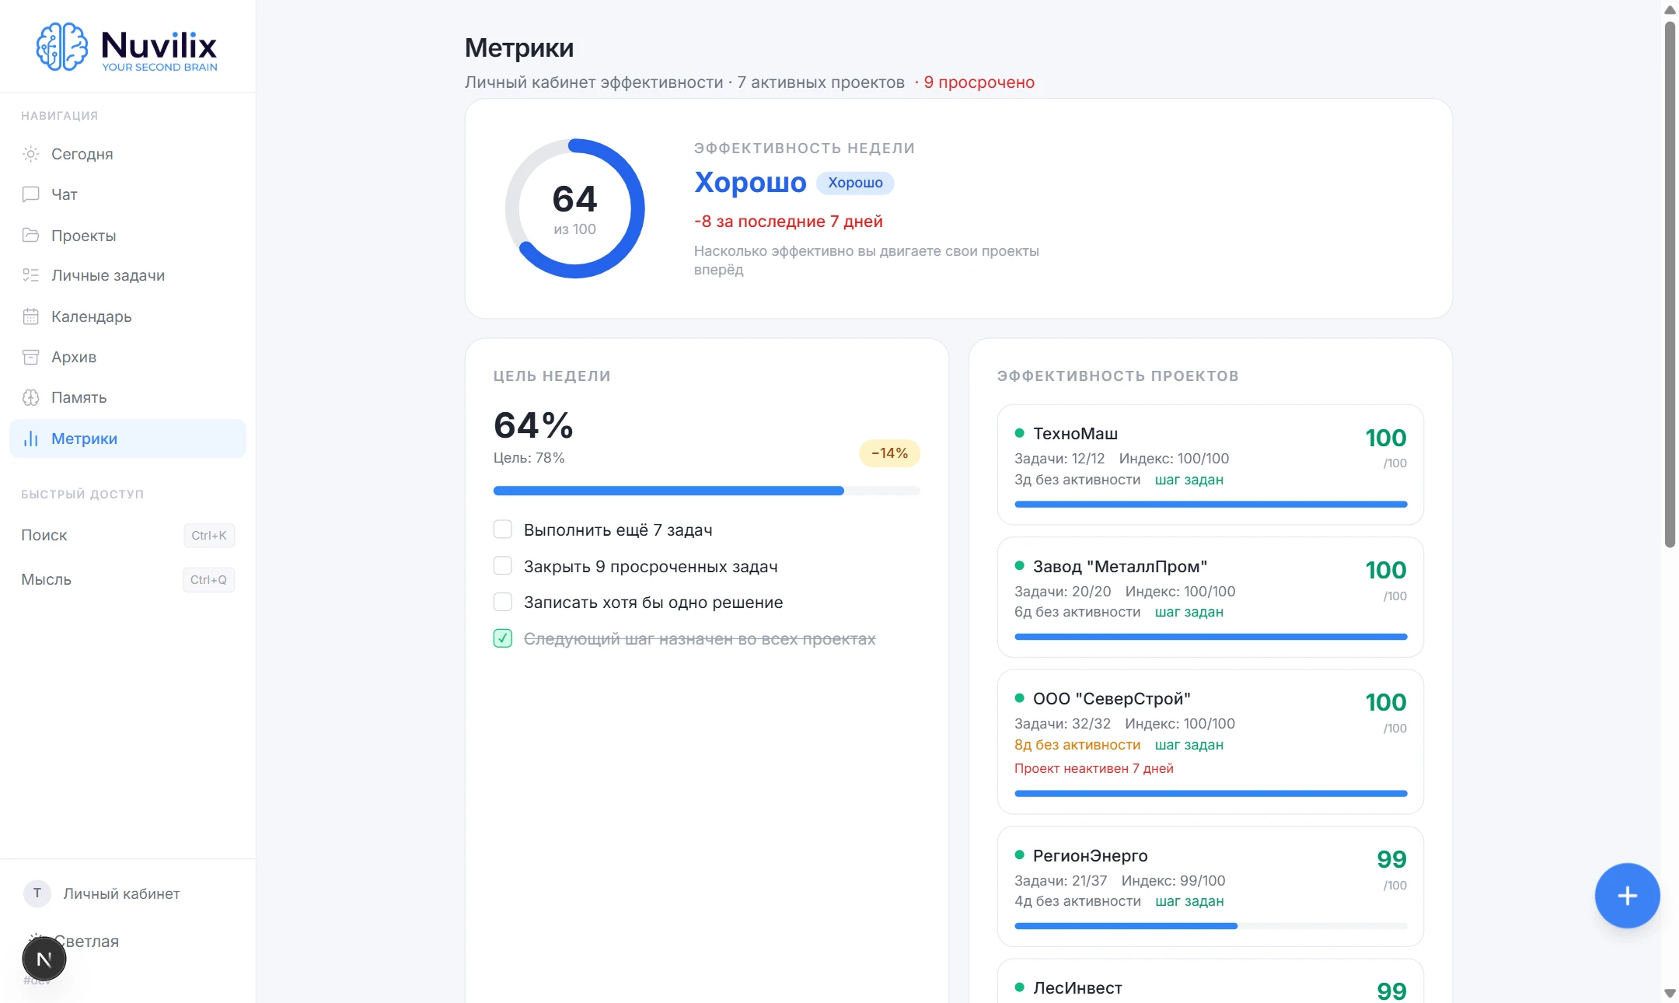Screen dimensions: 1679x1003
Task: Click the blue Хорошо status badge
Action: point(855,183)
